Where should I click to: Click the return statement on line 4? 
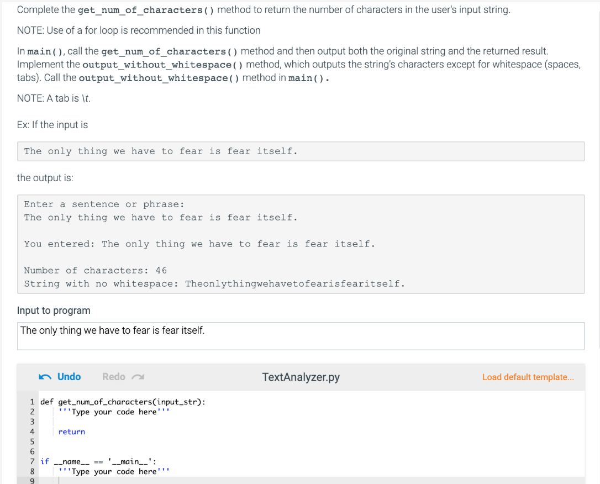click(72, 432)
